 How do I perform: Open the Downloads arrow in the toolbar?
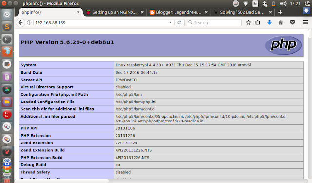(269, 23)
